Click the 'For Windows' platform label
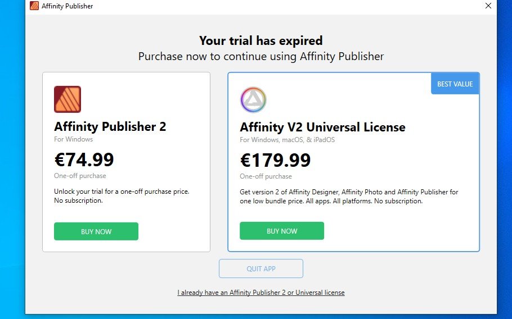512x319 pixels. pyautogui.click(x=74, y=139)
